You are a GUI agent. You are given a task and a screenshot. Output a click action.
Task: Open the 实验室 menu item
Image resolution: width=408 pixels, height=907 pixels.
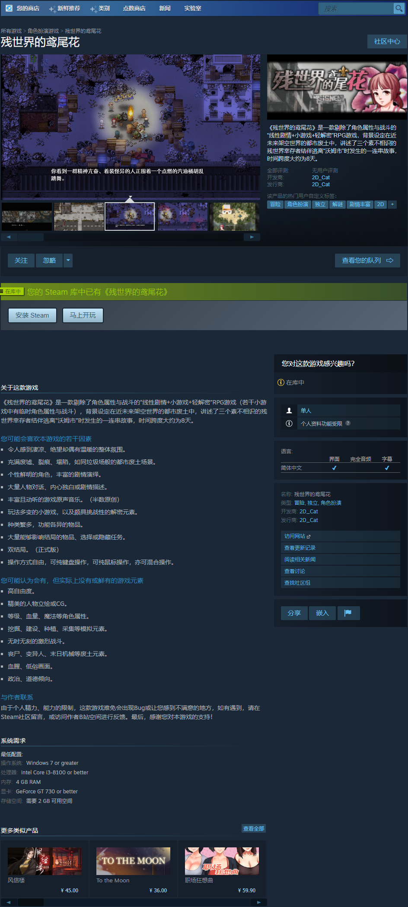point(193,8)
